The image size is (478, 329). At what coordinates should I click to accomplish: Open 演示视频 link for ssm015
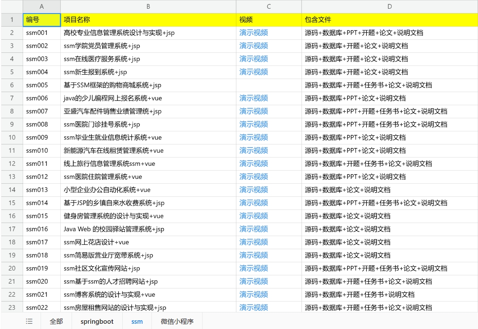(254, 216)
